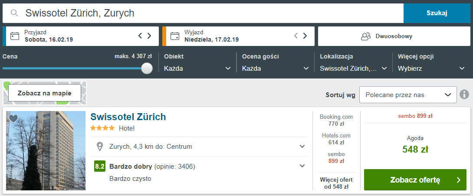Open the Obiekt filter dropdown

197,69
